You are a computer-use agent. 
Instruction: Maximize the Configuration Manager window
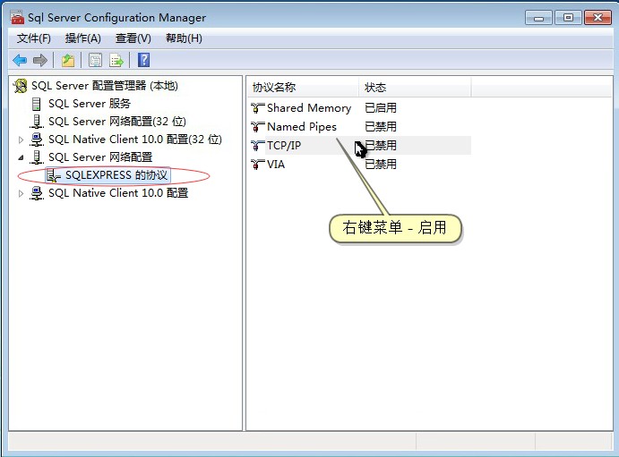click(x=568, y=18)
